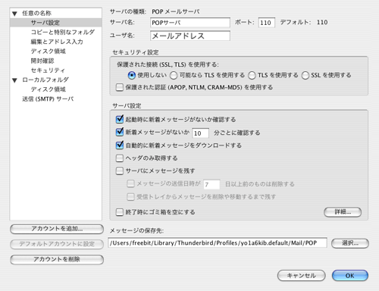Select サーバ設定 in the sidebar
This screenshot has width=379, height=291.
(56, 23)
